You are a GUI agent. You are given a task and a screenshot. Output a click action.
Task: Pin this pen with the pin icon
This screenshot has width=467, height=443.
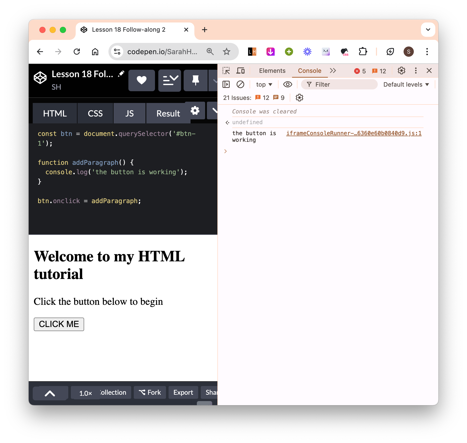pos(196,80)
